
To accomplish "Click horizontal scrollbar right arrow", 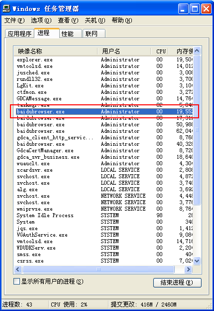I will pyautogui.click(x=188, y=270).
